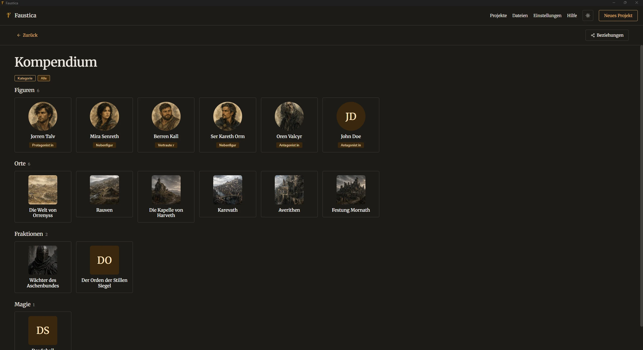Open Einstellungen in the top navigation

click(547, 16)
